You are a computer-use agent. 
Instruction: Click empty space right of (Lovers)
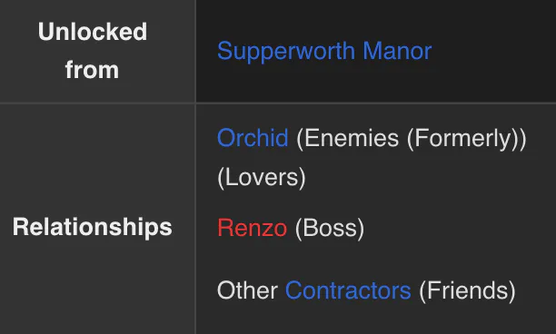click(x=425, y=177)
